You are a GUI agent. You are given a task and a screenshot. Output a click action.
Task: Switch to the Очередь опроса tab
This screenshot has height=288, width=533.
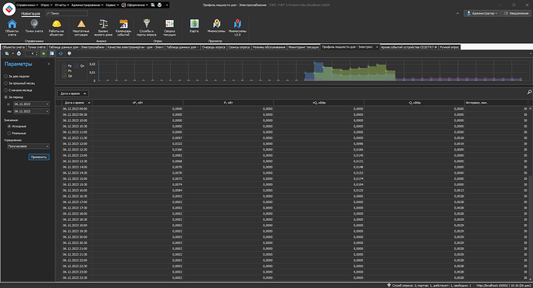tap(213, 47)
